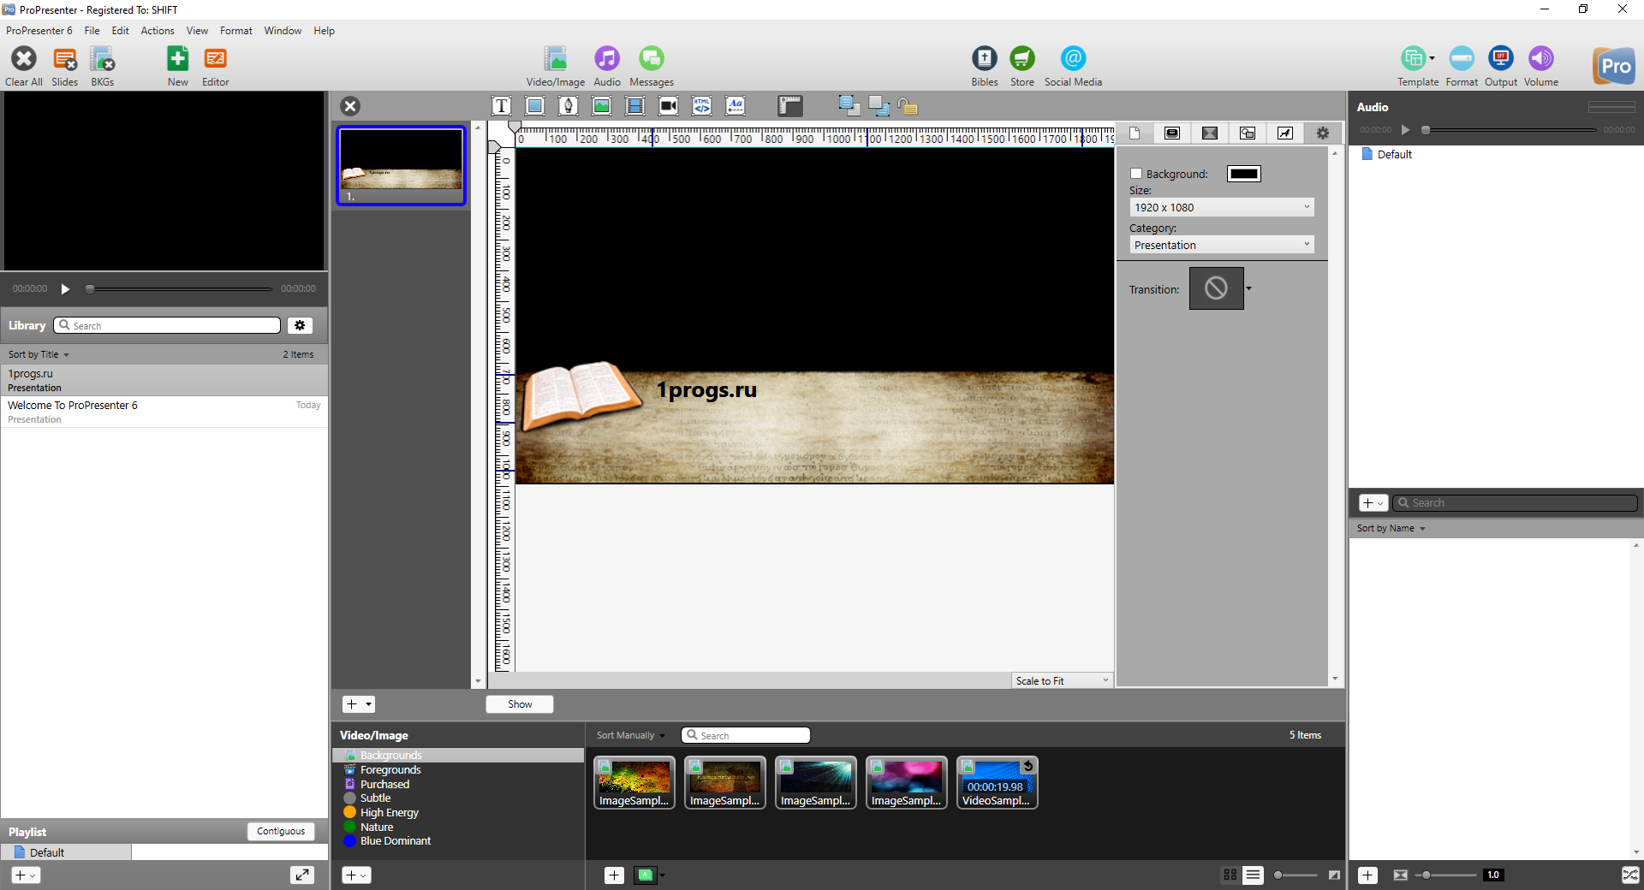Image resolution: width=1644 pixels, height=890 pixels.
Task: Insert an HTML web element
Action: click(x=702, y=106)
